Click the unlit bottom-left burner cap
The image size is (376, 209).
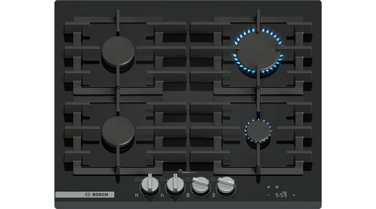click(118, 130)
